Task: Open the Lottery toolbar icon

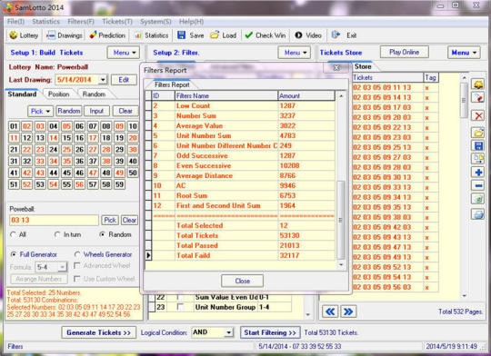Action: click(24, 35)
